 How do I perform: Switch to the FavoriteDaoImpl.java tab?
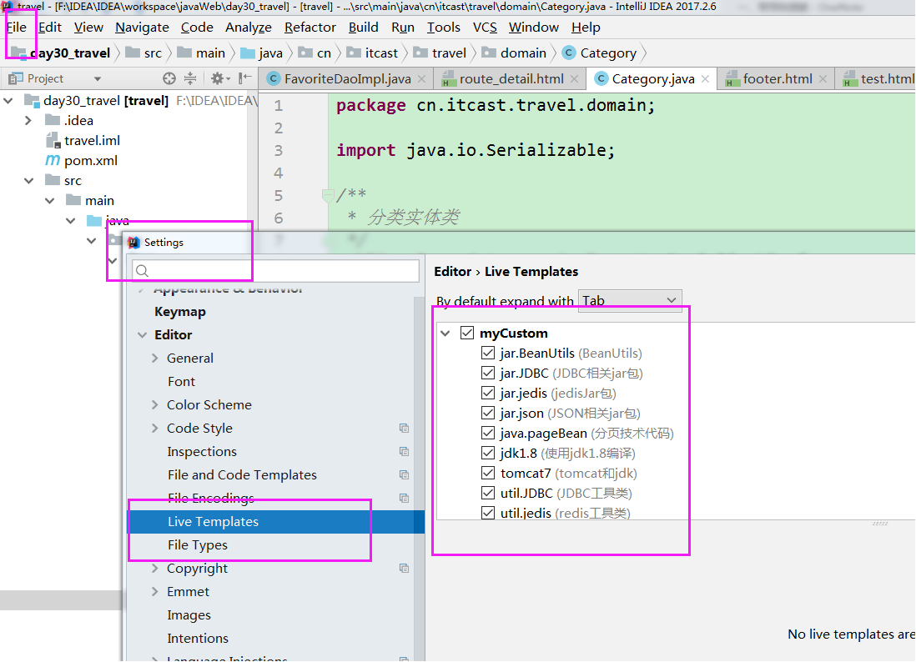[x=347, y=79]
